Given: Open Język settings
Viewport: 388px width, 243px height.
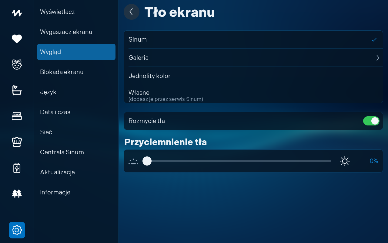Looking at the screenshot, I should pos(76,92).
